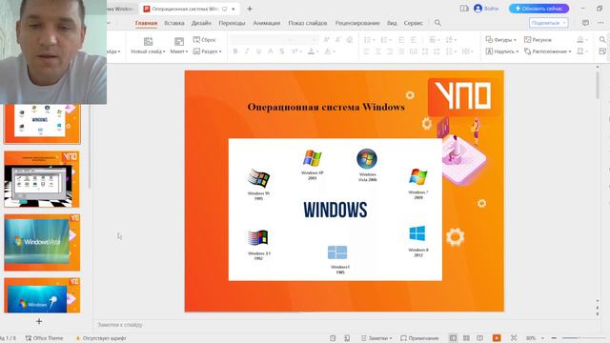
Task: Click the Layout (Макет) icon
Action: coord(179,41)
